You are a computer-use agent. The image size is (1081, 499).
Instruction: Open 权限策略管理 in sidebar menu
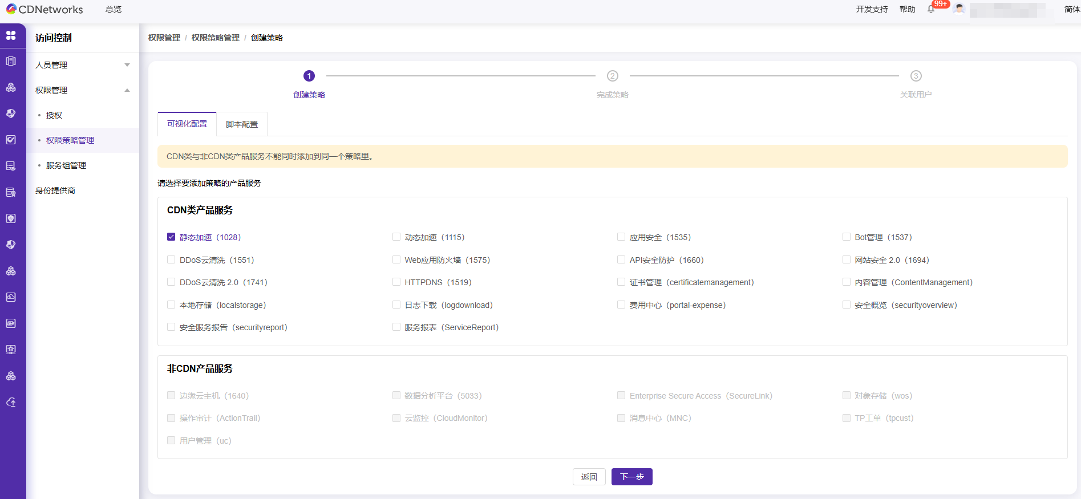(70, 140)
